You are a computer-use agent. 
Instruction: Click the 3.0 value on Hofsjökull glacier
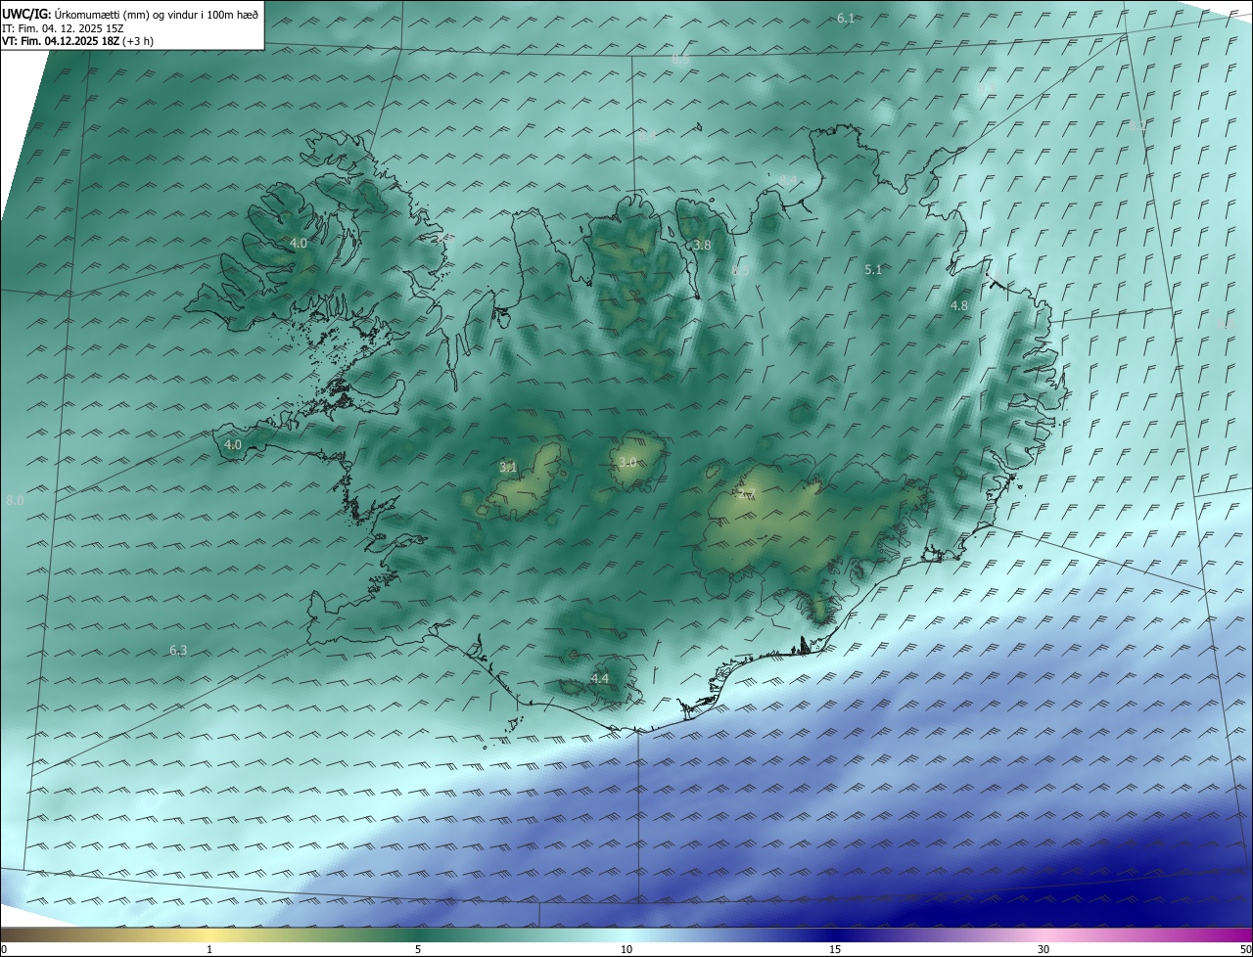click(627, 462)
